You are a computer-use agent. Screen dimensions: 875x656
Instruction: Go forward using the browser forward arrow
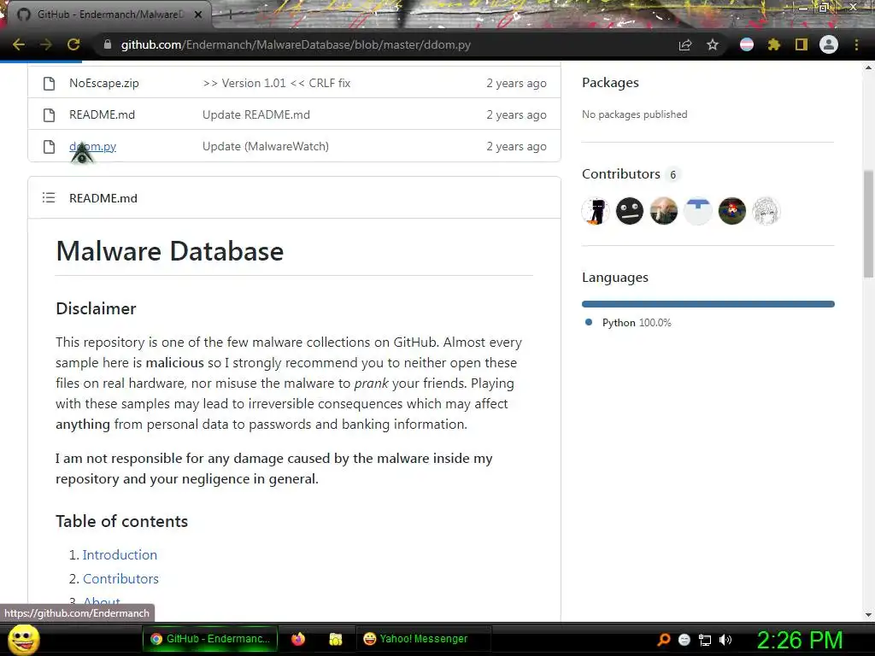(46, 44)
